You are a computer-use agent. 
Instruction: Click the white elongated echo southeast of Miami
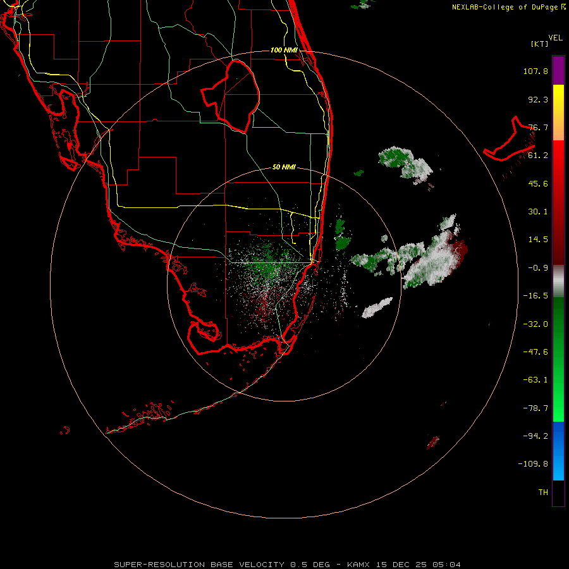pos(377,308)
